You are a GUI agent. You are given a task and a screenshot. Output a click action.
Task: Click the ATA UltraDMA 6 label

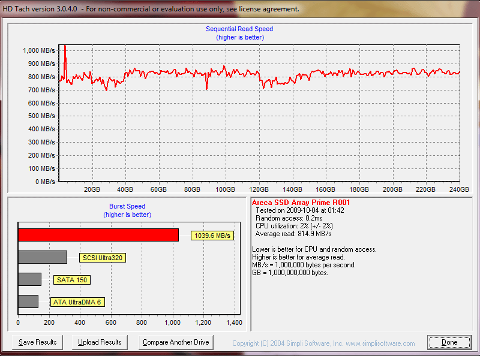tap(77, 302)
